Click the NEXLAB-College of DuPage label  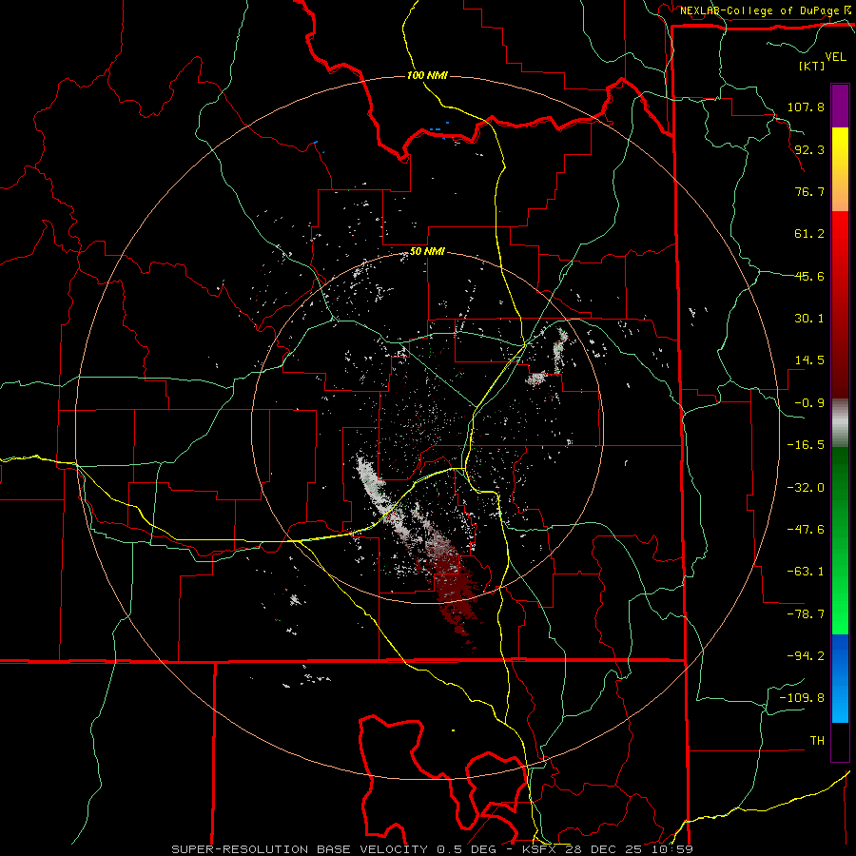click(x=759, y=10)
